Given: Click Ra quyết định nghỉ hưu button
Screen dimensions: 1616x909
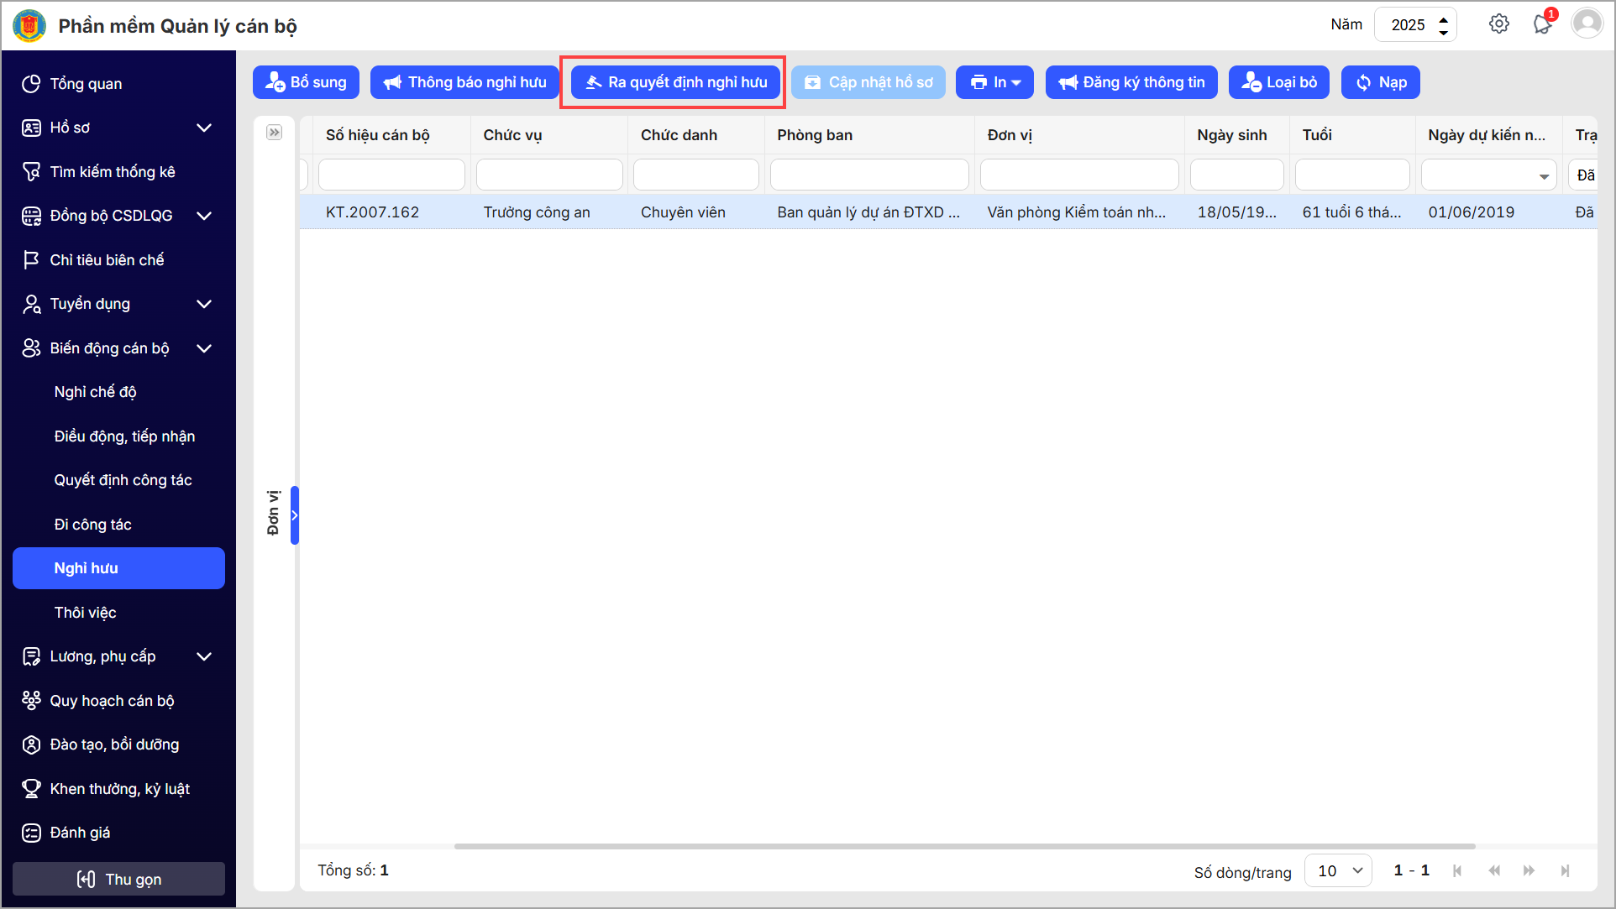Looking at the screenshot, I should tap(675, 82).
